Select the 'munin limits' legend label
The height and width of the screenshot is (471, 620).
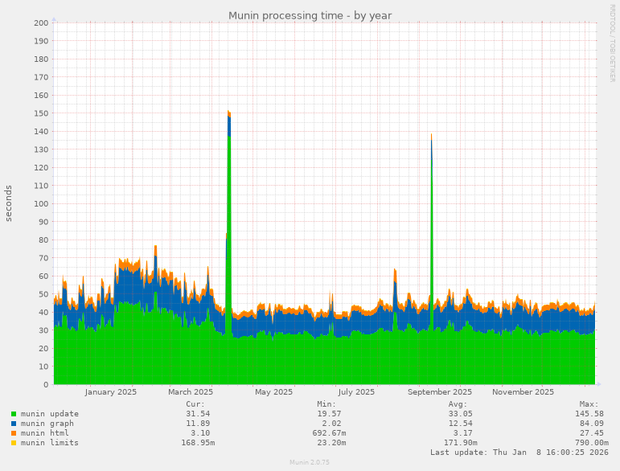click(x=50, y=443)
